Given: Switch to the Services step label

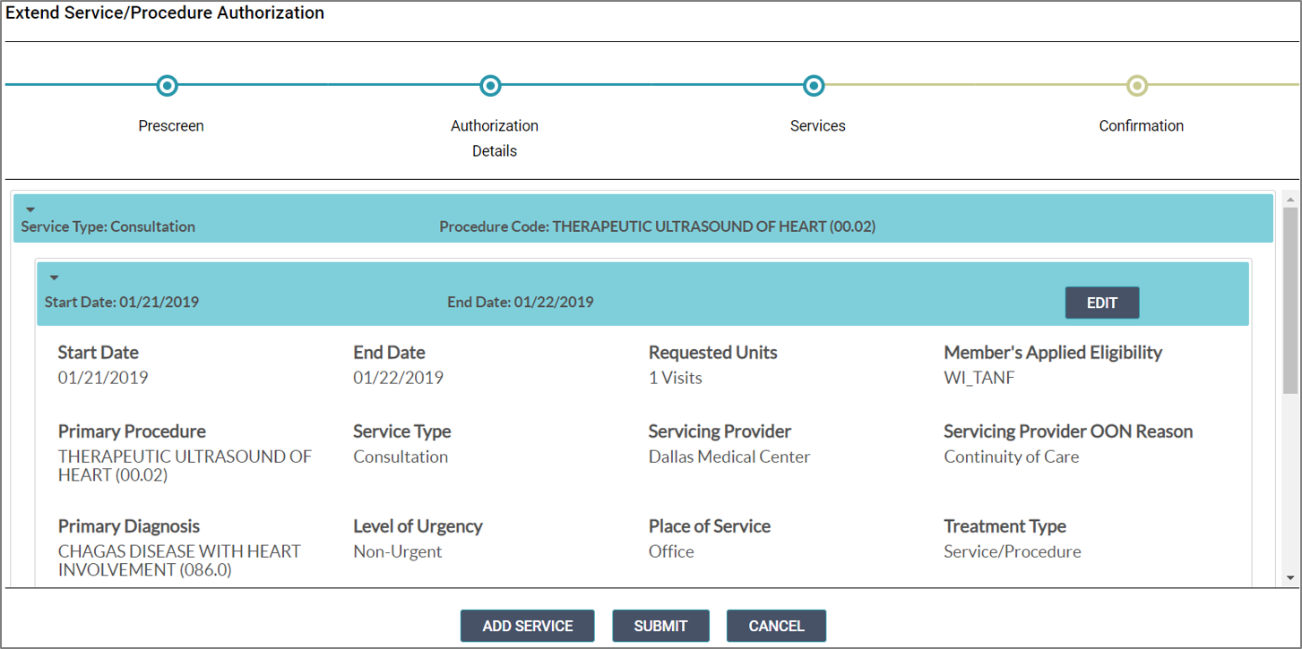Looking at the screenshot, I should pos(817,126).
